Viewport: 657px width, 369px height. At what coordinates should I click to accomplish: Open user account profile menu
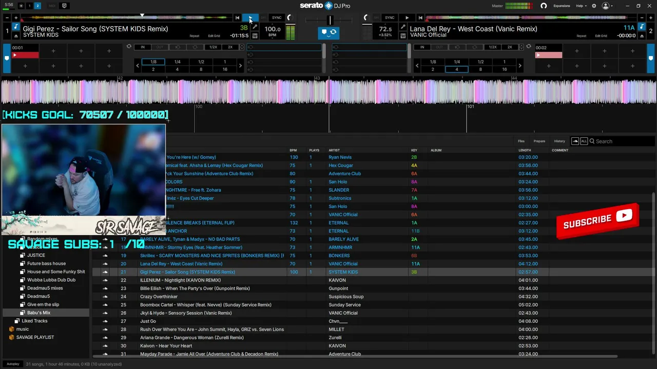pos(607,6)
